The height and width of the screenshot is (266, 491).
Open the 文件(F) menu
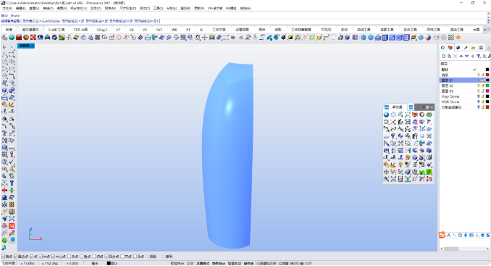pyautogui.click(x=7, y=9)
